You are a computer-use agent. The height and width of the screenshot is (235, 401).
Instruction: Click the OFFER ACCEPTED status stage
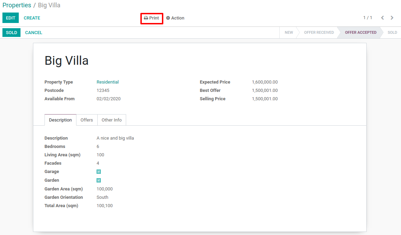click(x=360, y=33)
